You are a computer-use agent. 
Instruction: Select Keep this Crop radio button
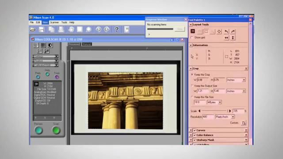click(x=192, y=75)
